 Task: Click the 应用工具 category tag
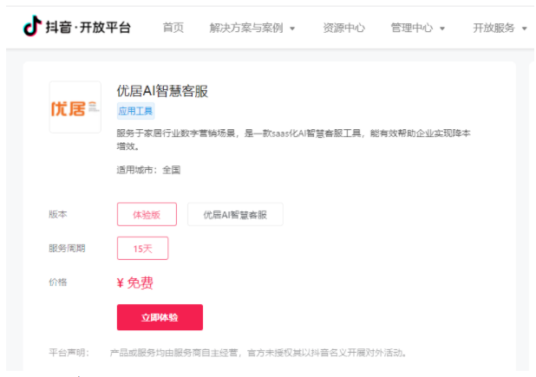point(135,111)
